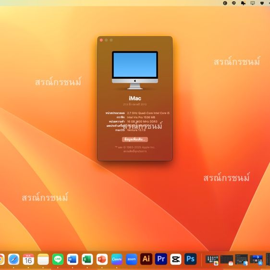This screenshot has width=270, height=270.
Task: Click the LINE icon in the menu bar
Action: (234, 3)
